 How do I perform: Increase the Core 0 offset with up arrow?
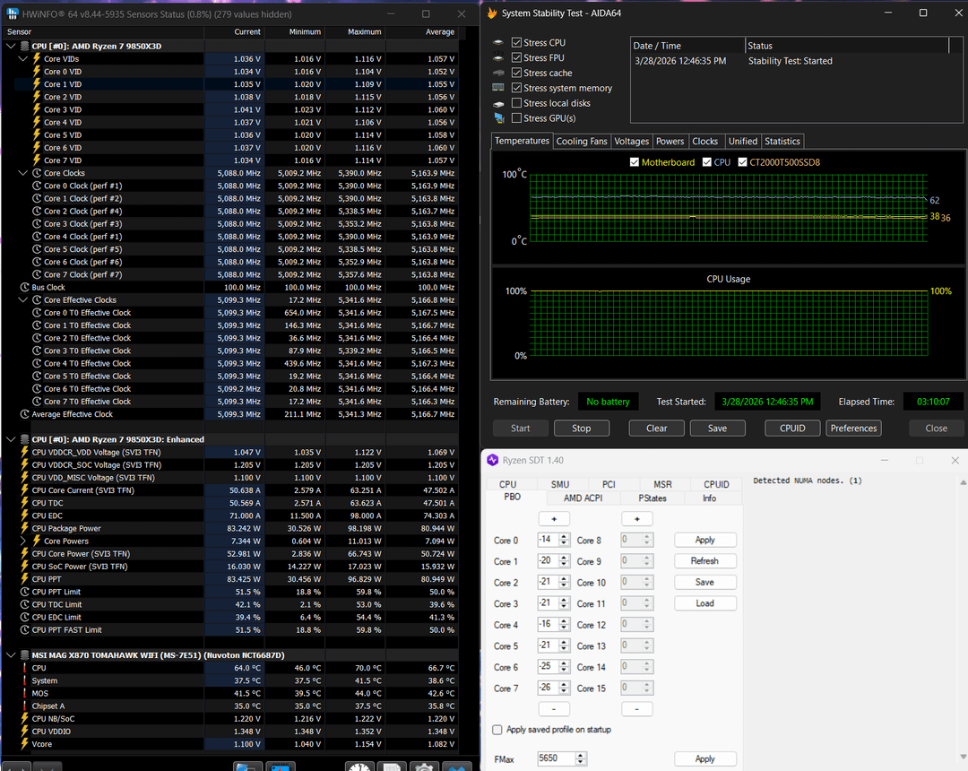point(564,537)
